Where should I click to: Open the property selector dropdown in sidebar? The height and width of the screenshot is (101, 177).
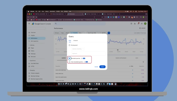coord(36,28)
